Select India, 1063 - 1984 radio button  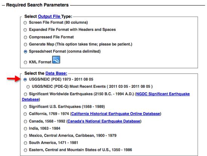(x=25, y=128)
